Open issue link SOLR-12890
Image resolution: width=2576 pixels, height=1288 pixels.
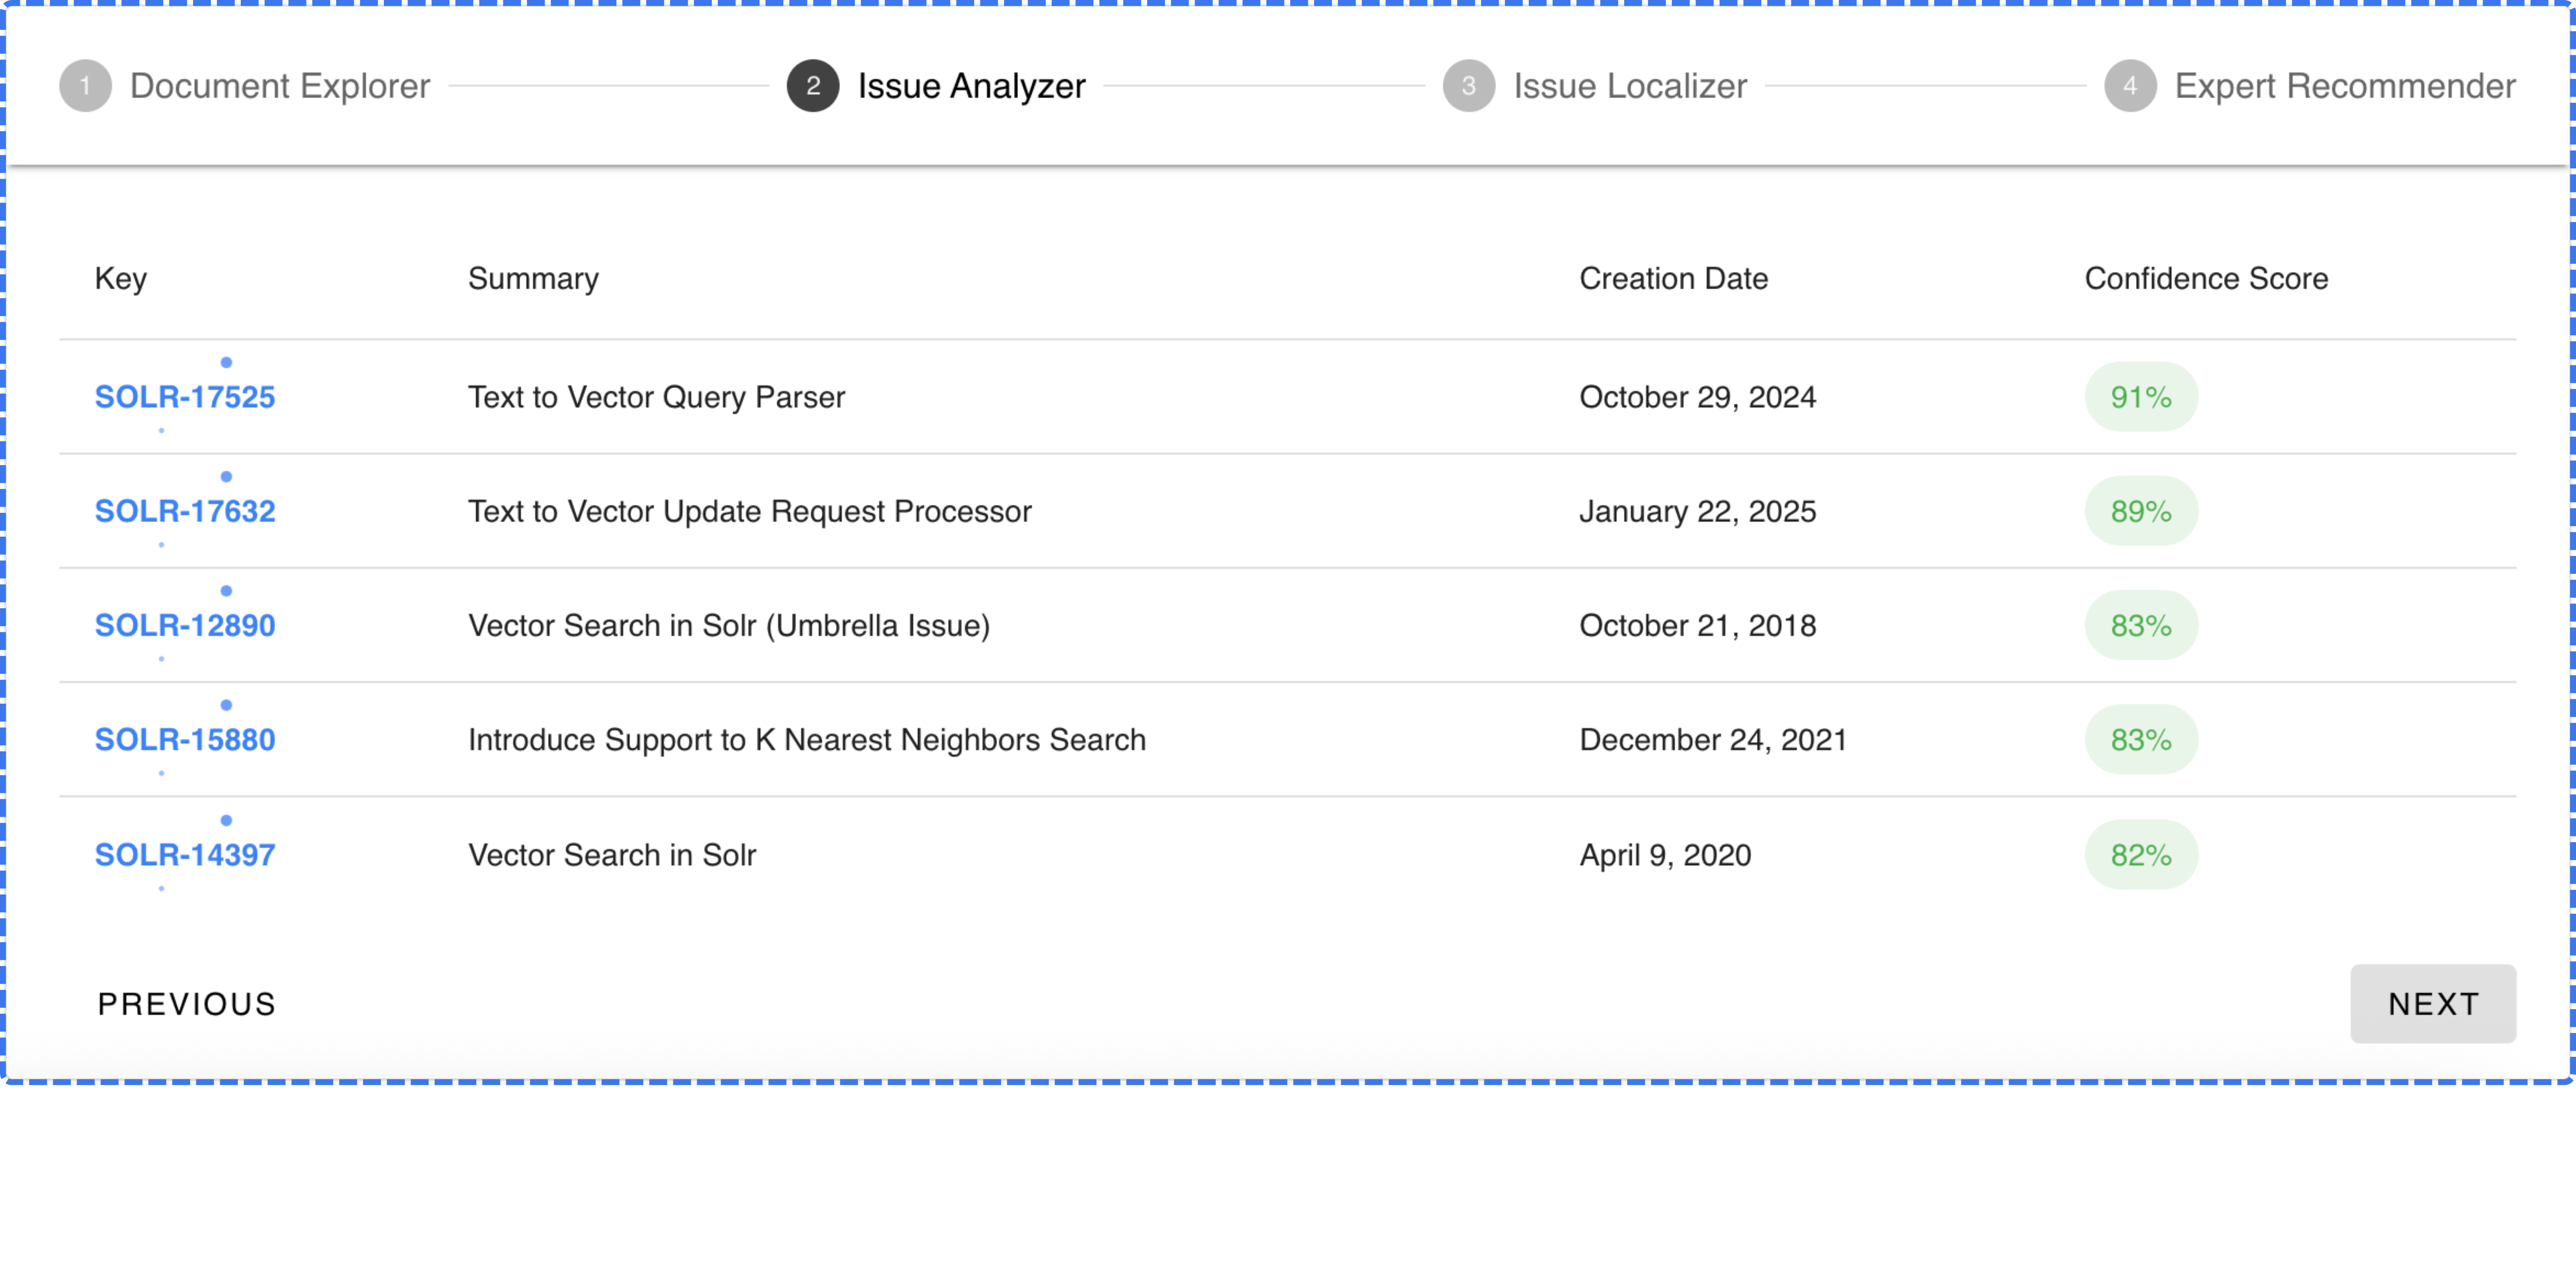click(x=185, y=626)
